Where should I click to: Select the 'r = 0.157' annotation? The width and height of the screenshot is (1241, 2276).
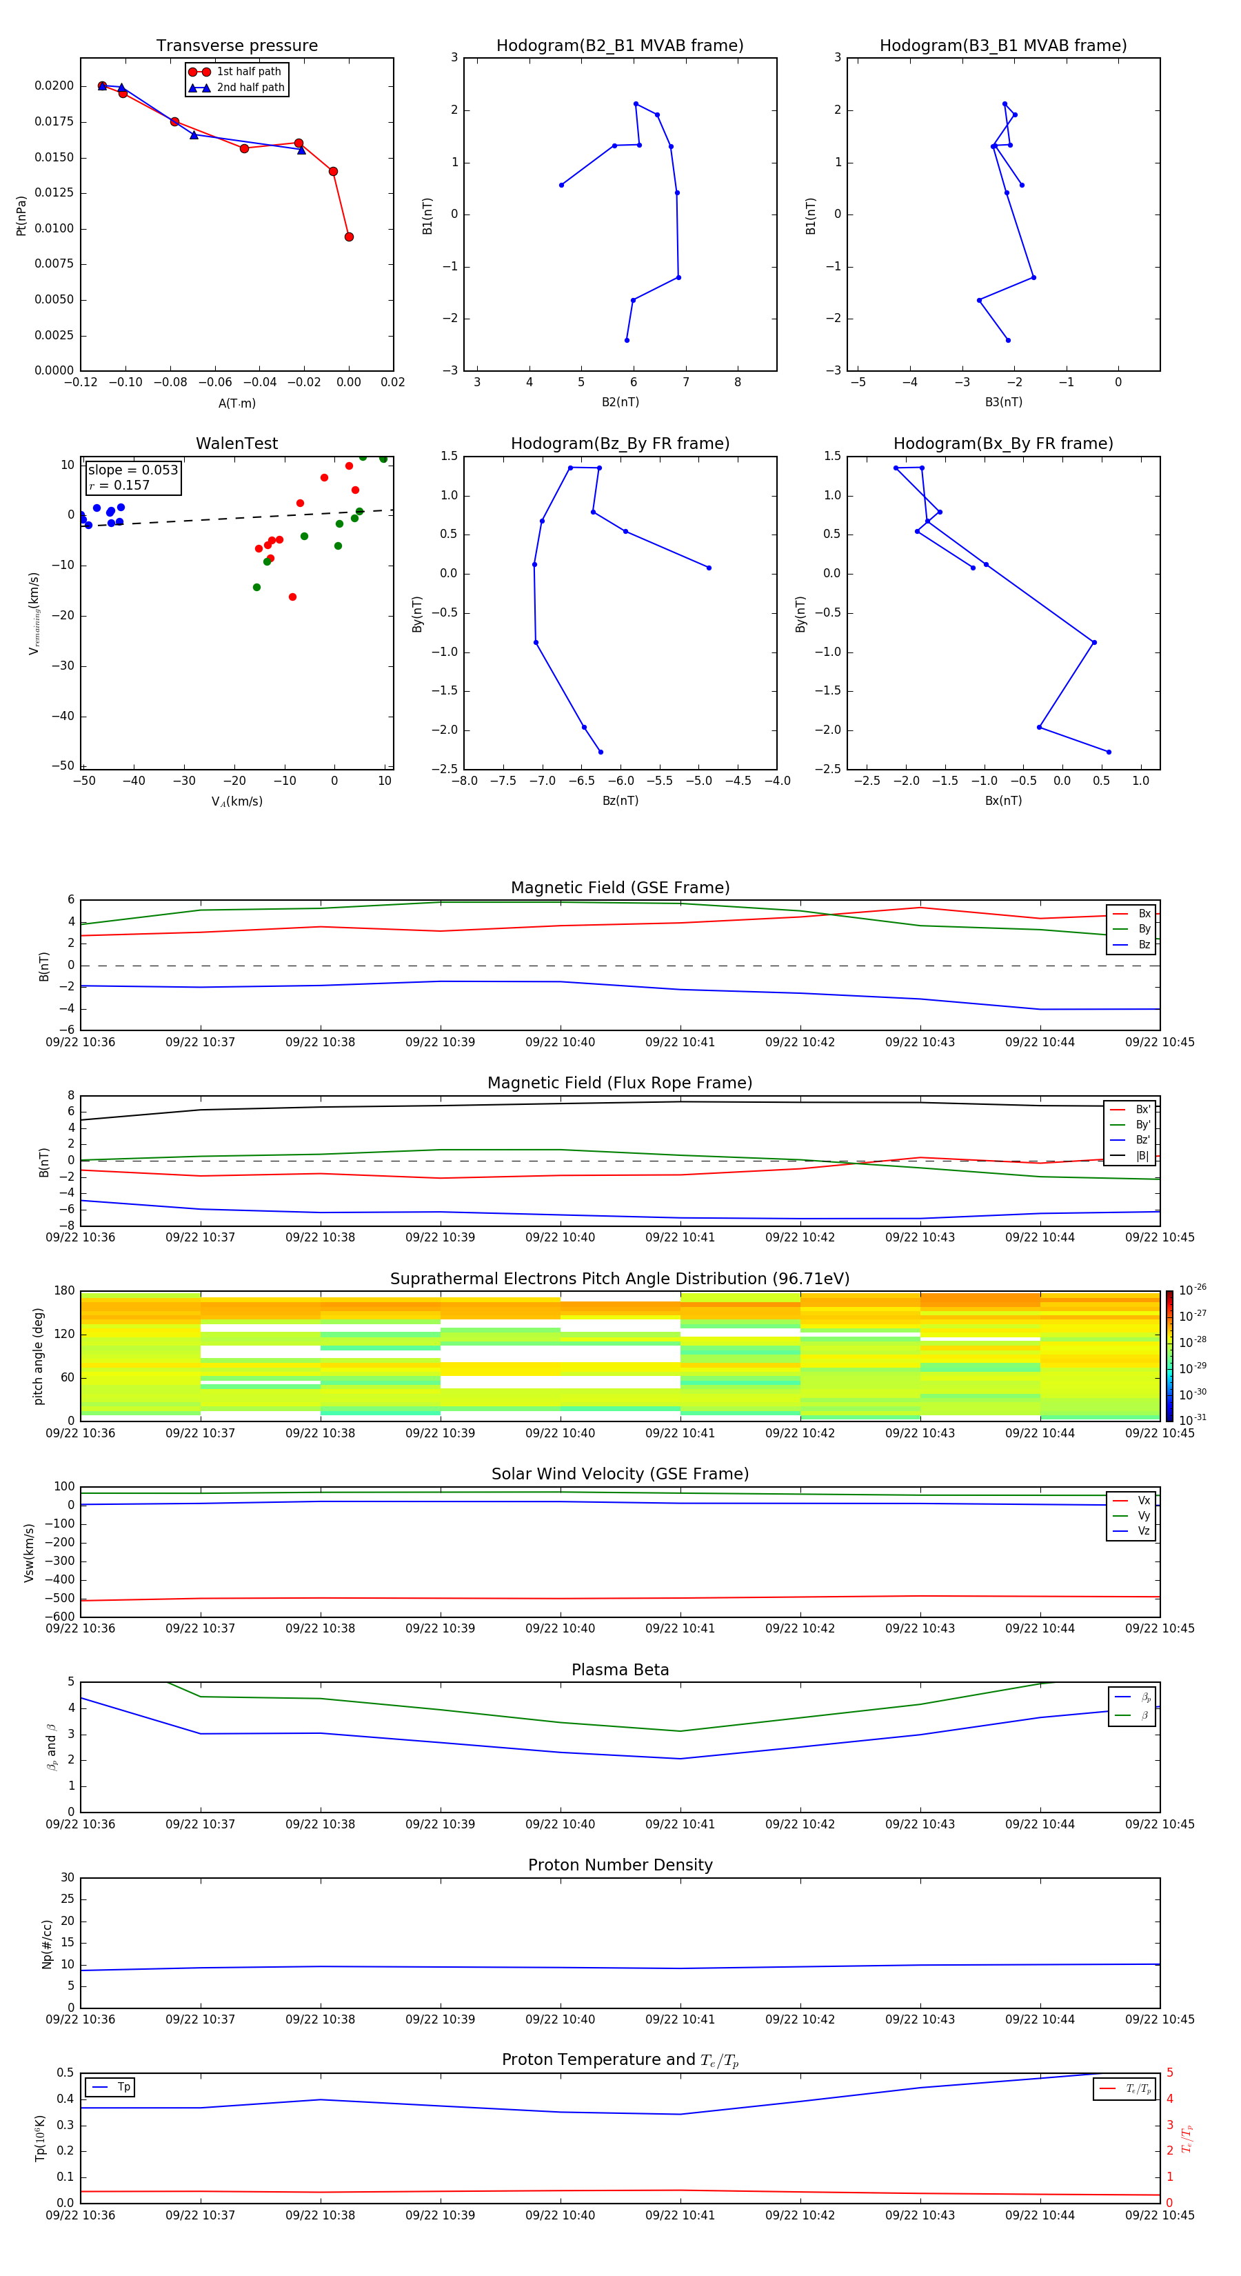tap(119, 485)
